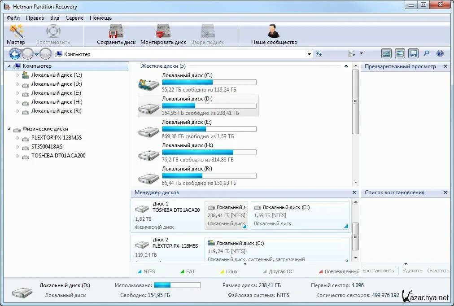Click the hard disks list vertical scrollbar
Viewport: 454px width, 306px height.
tap(356, 101)
